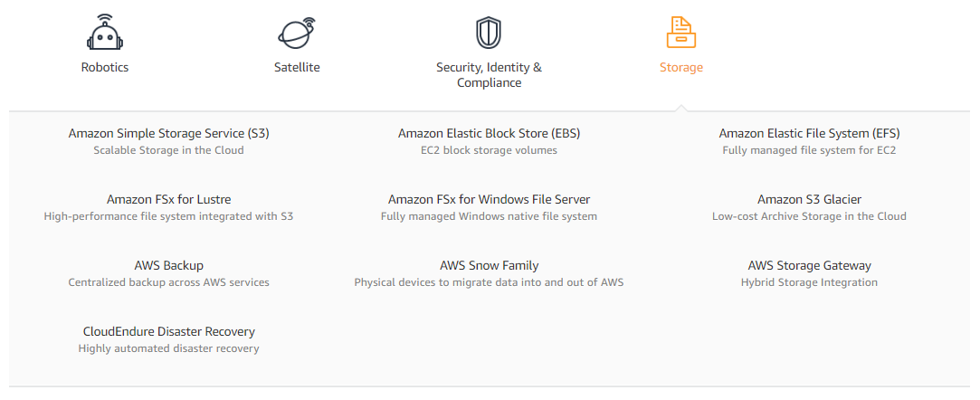Select Security, Identity & Compliance category
This screenshot has height=400, width=980.
point(489,75)
